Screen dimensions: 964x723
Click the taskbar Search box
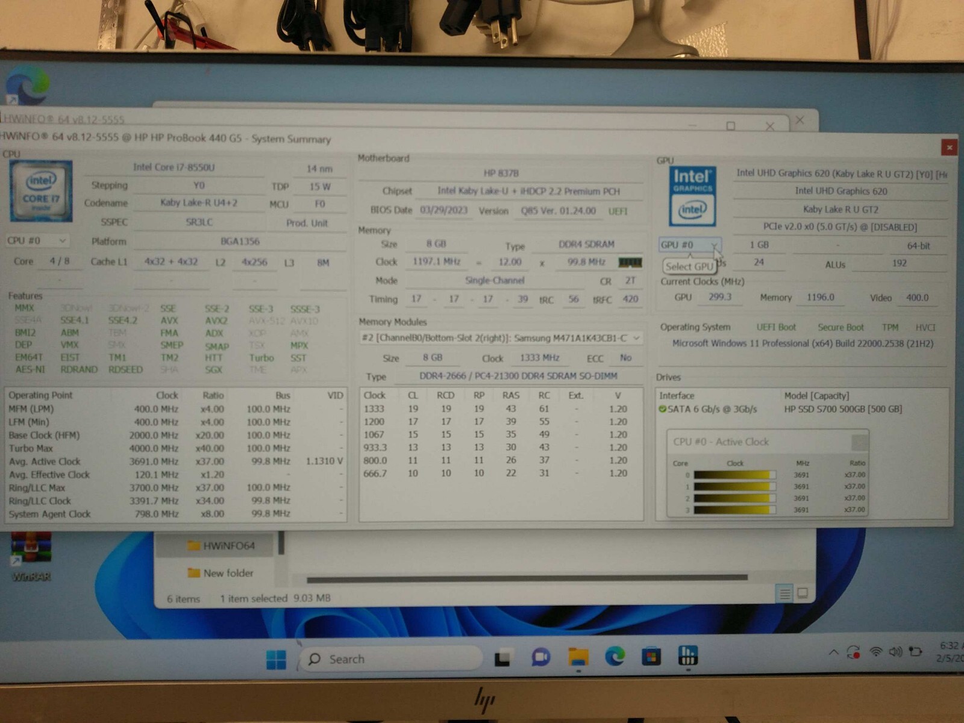tap(390, 659)
